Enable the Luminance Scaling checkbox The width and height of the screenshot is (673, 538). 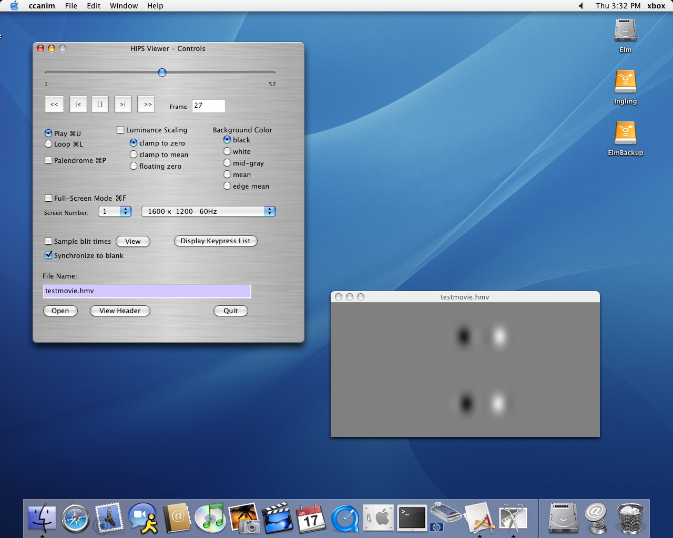120,130
